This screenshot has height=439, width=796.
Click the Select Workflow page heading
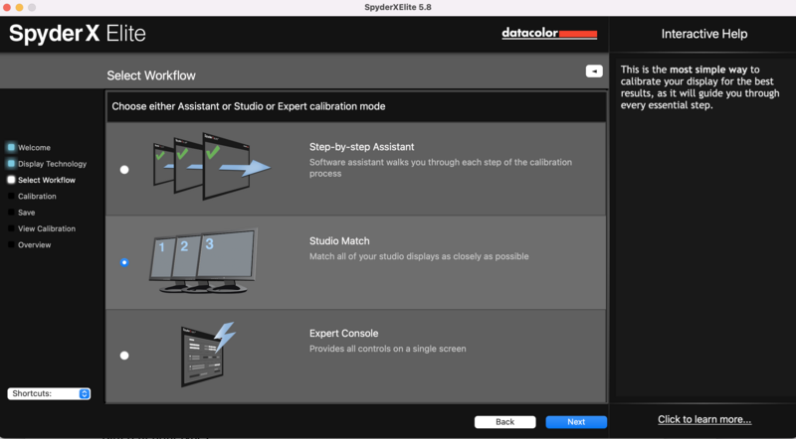coord(151,75)
